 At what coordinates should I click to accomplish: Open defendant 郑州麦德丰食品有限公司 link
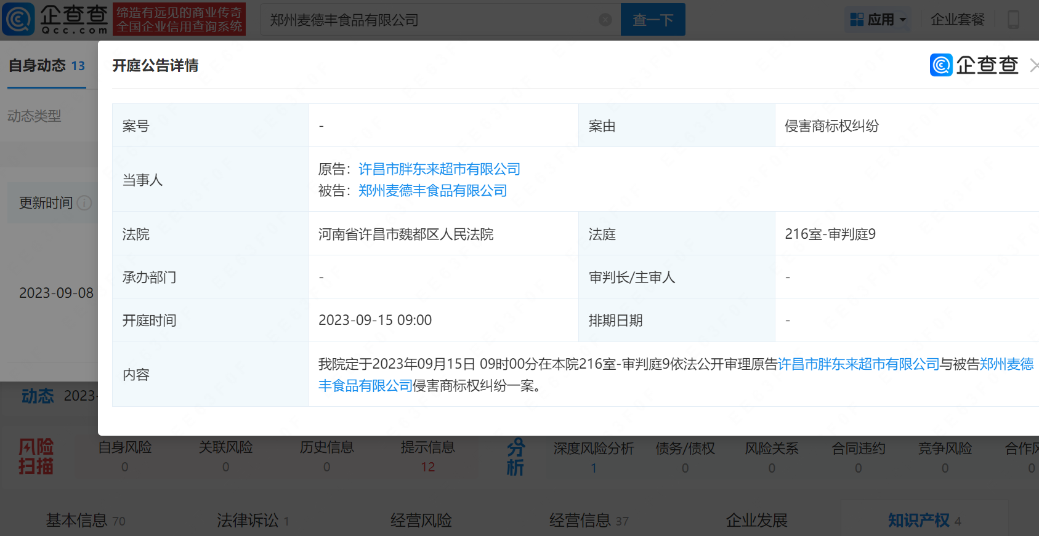[x=432, y=191]
